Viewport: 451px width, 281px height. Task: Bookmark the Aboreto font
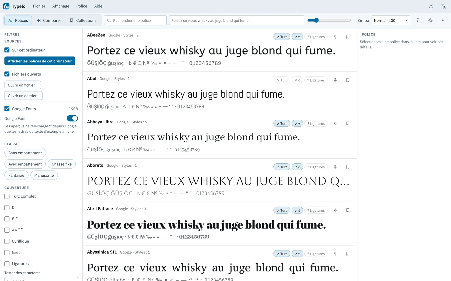point(348,167)
